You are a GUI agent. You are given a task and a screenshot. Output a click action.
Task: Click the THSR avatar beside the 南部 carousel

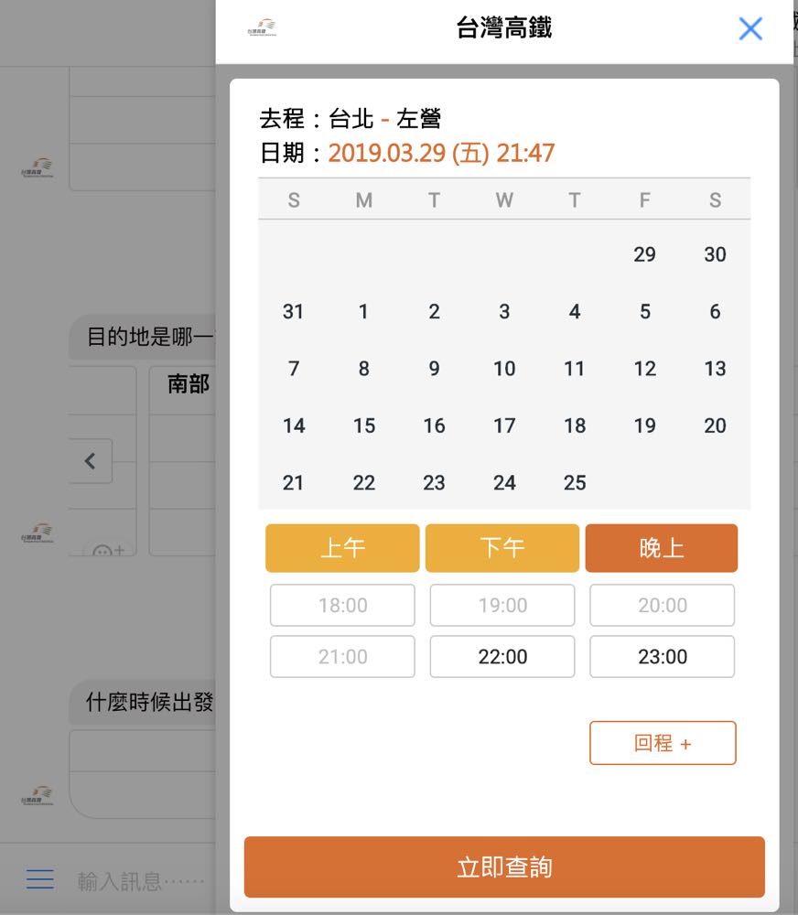tap(37, 533)
